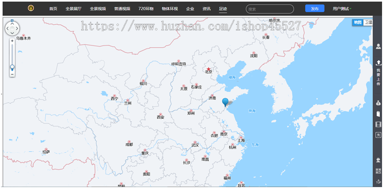The height and width of the screenshot is (188, 383).
Task: Pan the map up with the arrow control
Action: click(12, 24)
